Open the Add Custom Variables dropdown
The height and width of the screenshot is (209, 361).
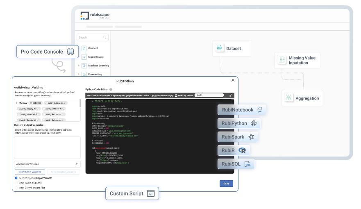coord(47,164)
